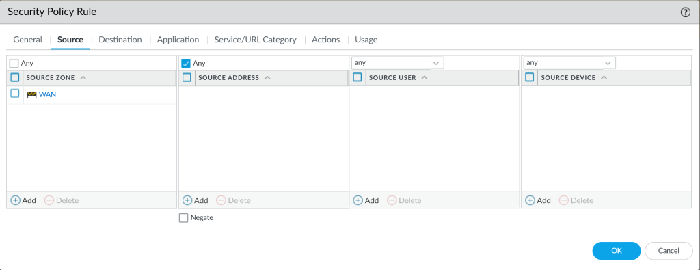The image size is (700, 270).
Task: Click the Source Address column sort arrow
Action: coord(267,78)
